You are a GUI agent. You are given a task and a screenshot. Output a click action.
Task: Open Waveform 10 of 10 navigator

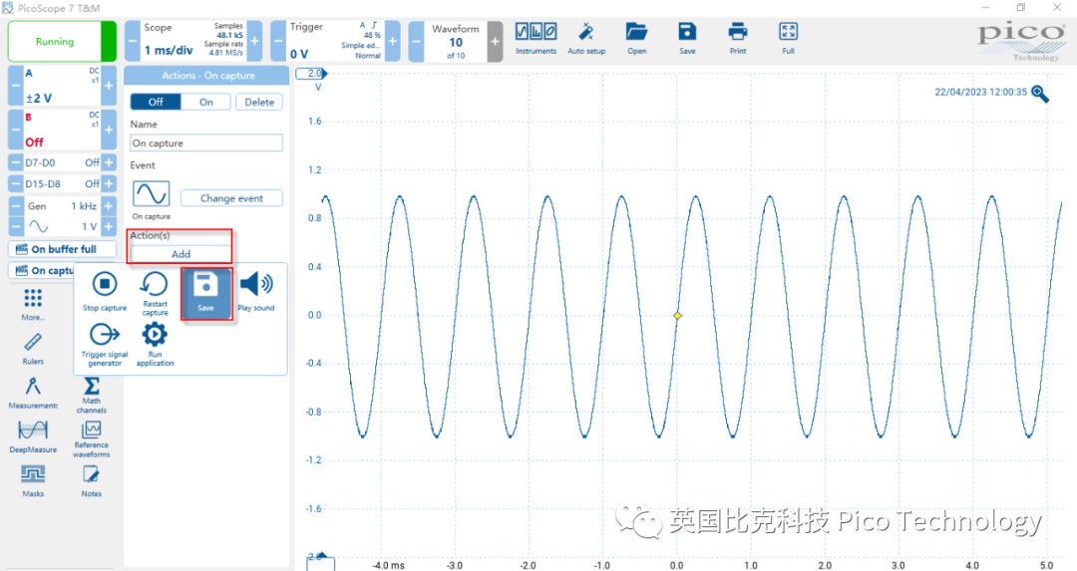[x=456, y=41]
